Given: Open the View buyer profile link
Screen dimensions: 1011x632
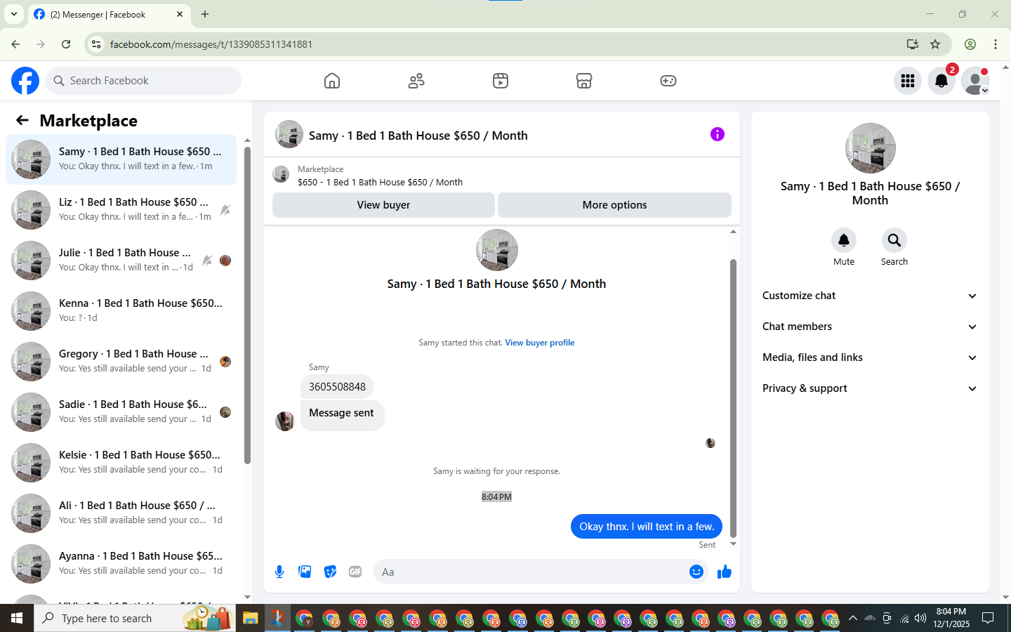Looking at the screenshot, I should [x=540, y=343].
